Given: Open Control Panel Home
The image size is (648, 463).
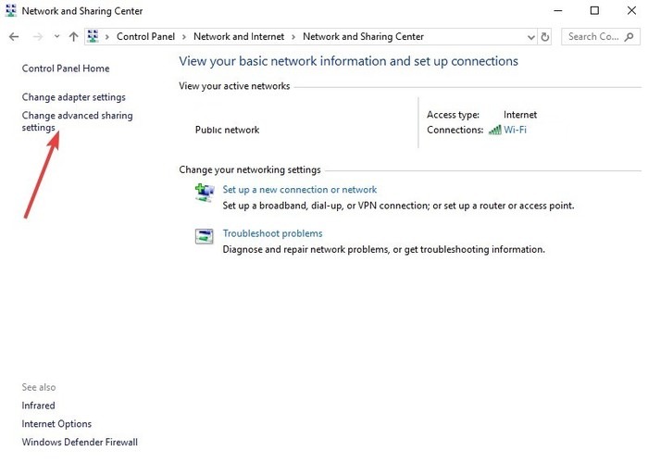Looking at the screenshot, I should [x=66, y=69].
